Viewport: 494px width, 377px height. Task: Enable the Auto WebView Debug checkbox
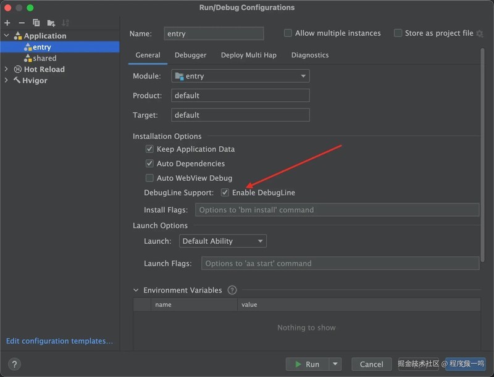[x=149, y=178]
